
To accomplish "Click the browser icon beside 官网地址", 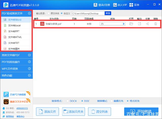I will pos(4,116).
